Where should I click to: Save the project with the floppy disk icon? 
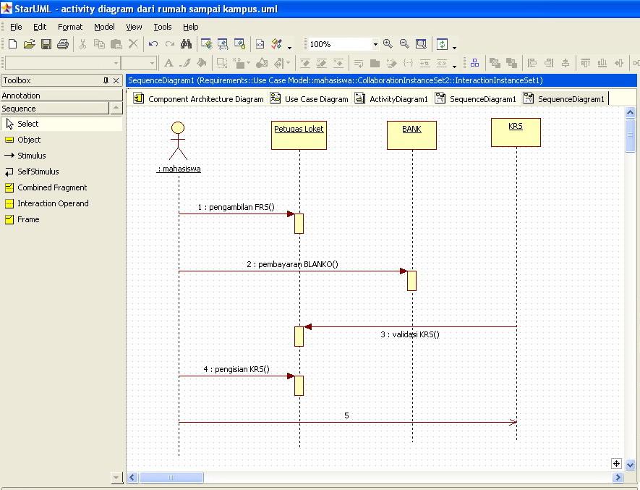pyautogui.click(x=46, y=44)
